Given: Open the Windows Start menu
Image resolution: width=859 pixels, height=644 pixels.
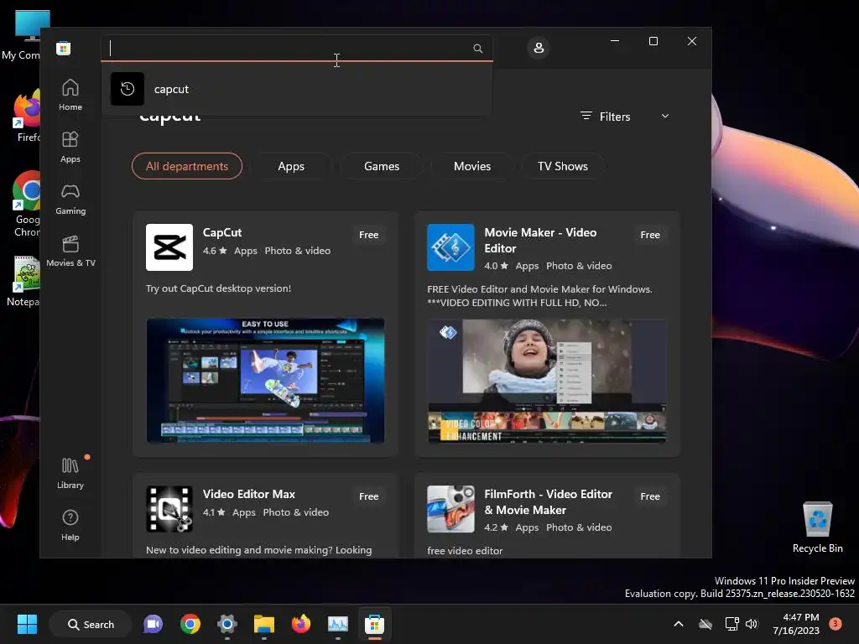Looking at the screenshot, I should 27,624.
